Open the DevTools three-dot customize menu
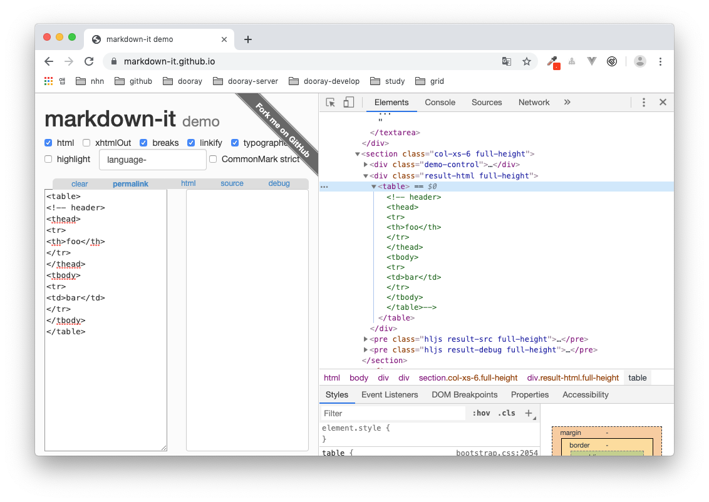 [x=644, y=102]
